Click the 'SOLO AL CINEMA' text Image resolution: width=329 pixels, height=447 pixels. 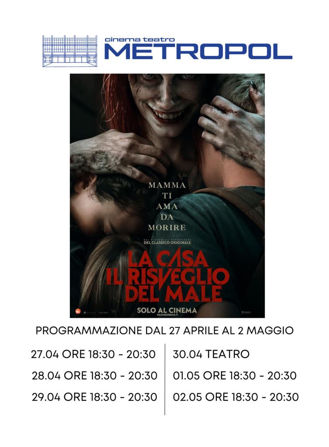pos(167,310)
